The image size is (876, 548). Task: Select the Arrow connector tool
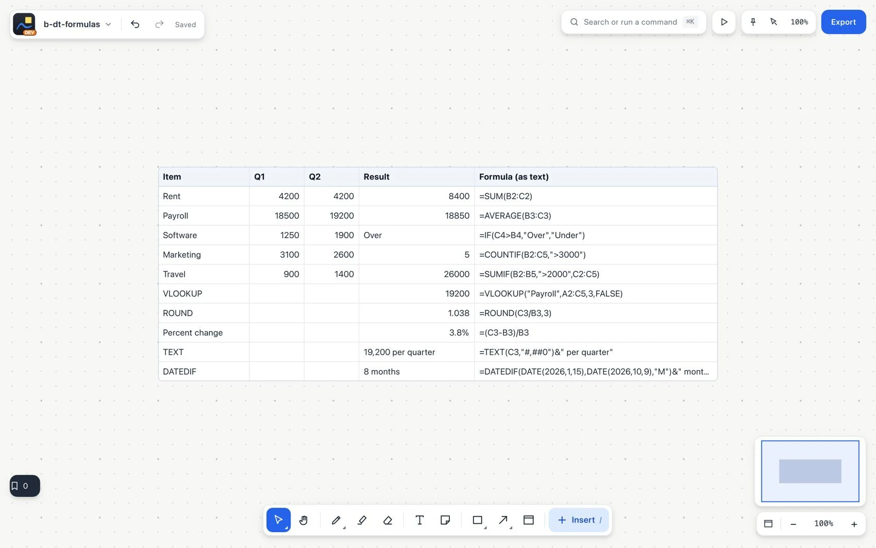pyautogui.click(x=503, y=520)
